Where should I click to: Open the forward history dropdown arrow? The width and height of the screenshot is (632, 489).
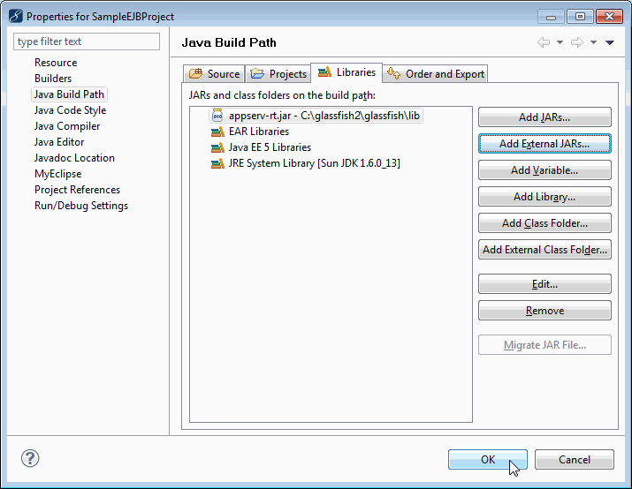coord(593,42)
